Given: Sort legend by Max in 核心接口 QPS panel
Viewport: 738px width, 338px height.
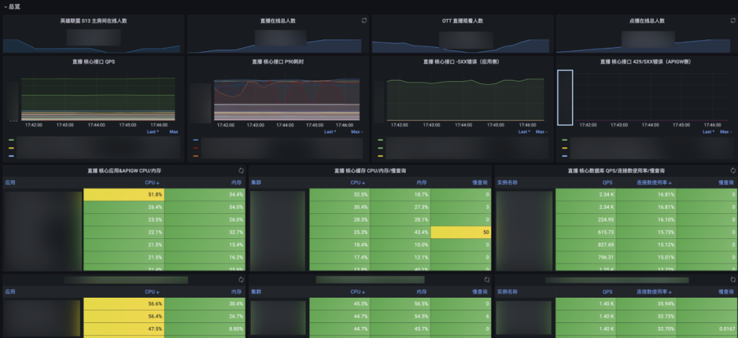Looking at the screenshot, I should coord(174,132).
